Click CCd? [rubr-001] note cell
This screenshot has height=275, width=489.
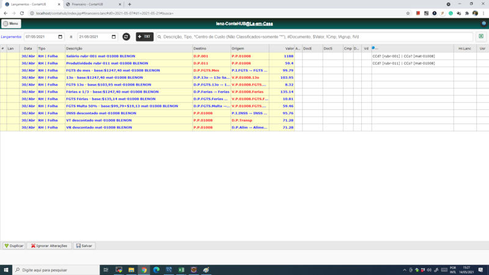[x=412, y=56]
